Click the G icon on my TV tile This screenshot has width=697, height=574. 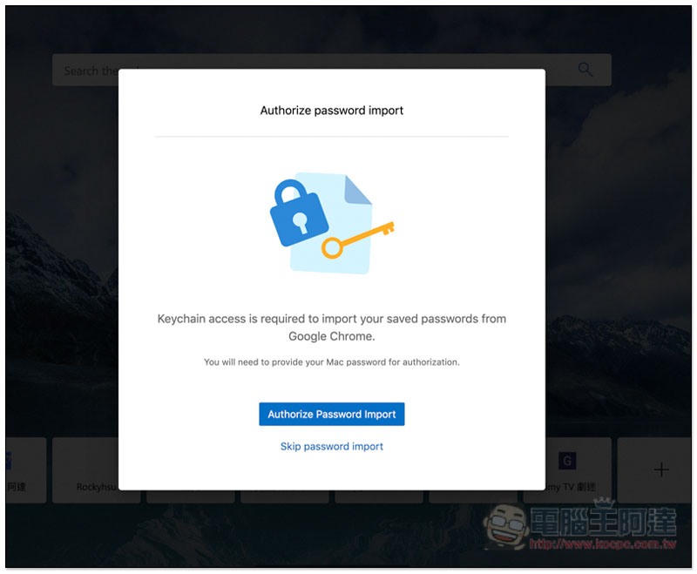pyautogui.click(x=567, y=461)
